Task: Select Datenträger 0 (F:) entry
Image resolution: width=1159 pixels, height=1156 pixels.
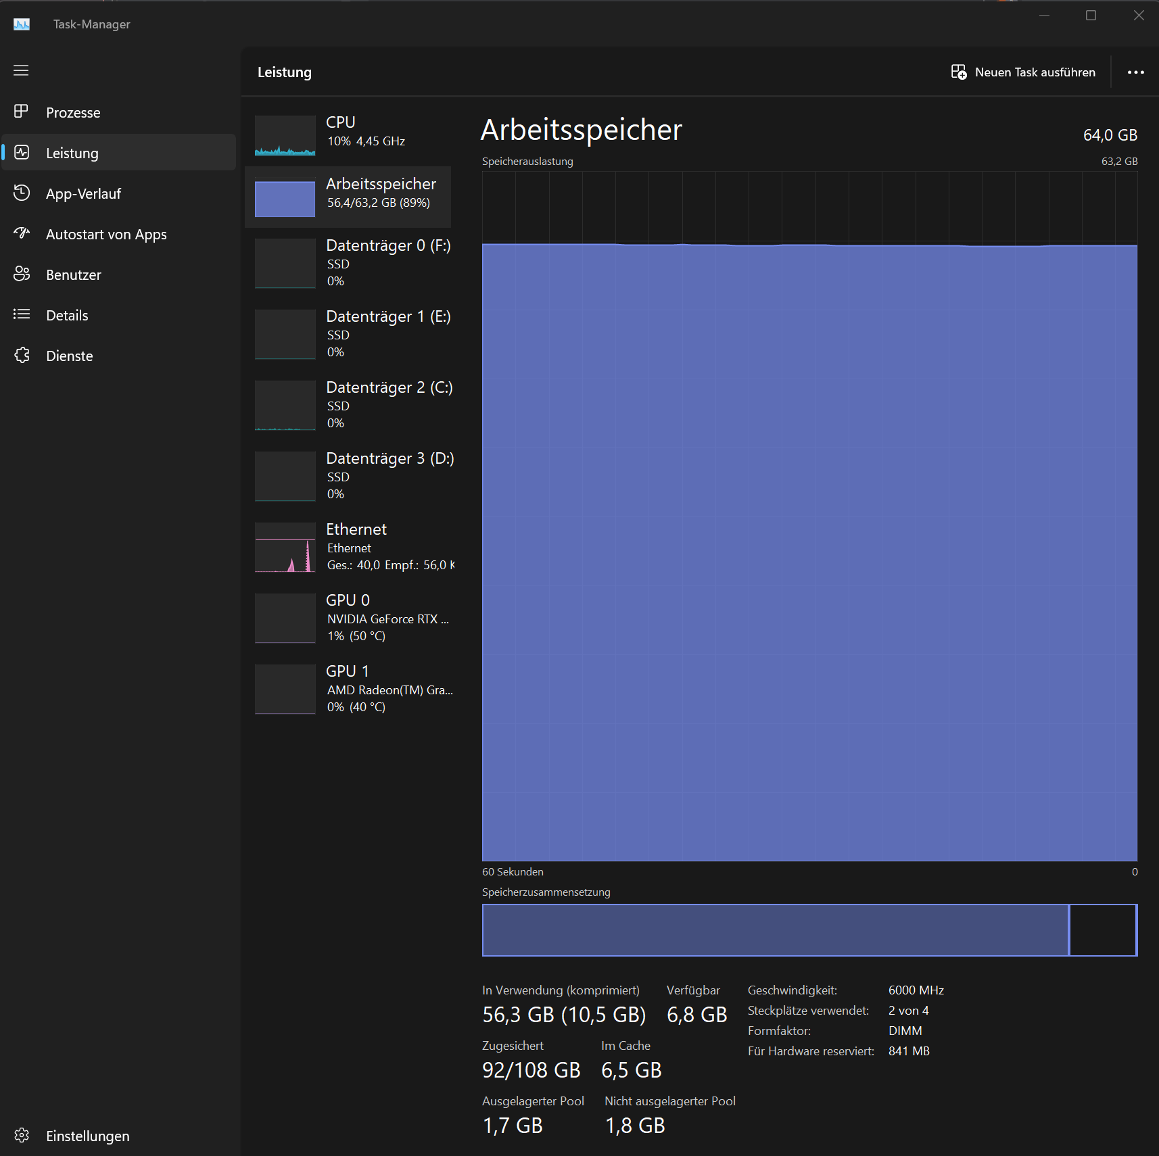Action: pyautogui.click(x=348, y=264)
